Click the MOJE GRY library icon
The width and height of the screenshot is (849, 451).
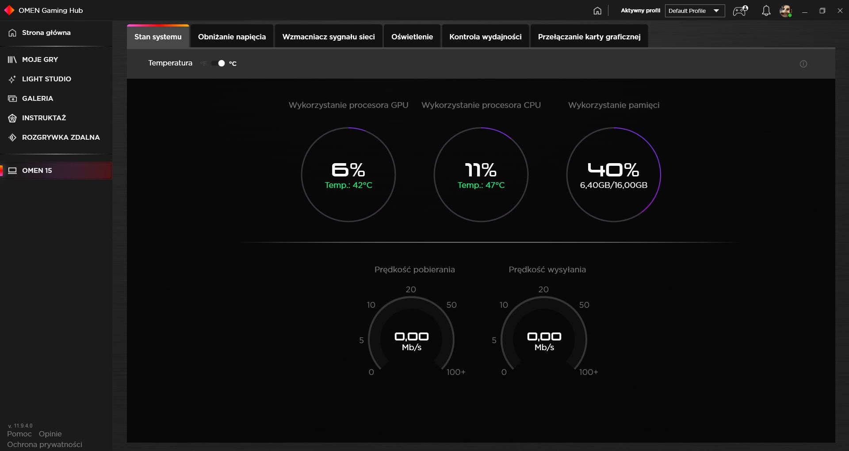click(12, 59)
